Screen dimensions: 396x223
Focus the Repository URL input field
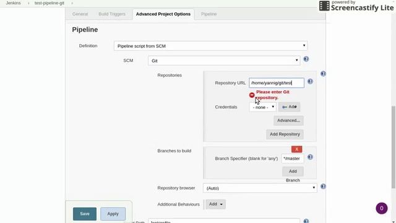click(x=277, y=83)
